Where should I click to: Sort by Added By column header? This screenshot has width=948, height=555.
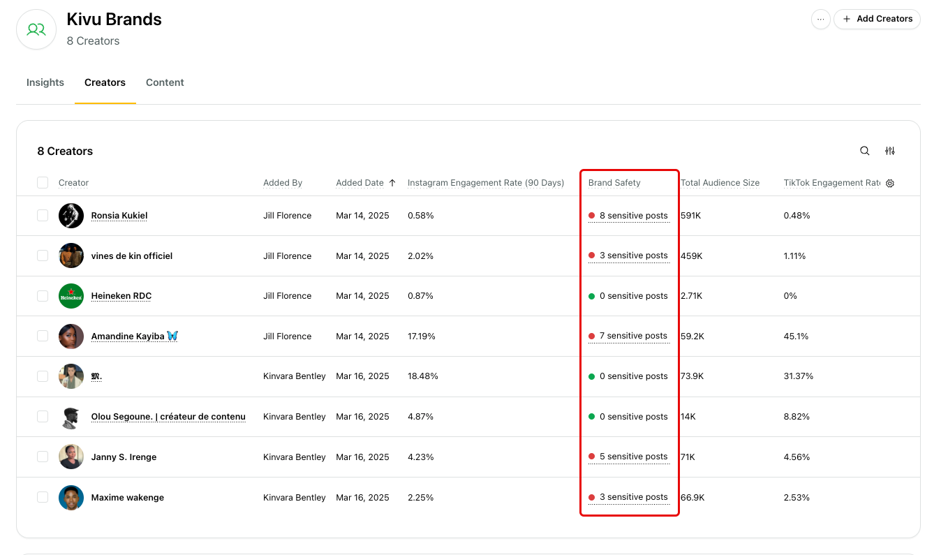pos(283,183)
